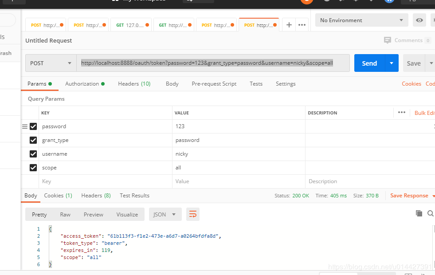The image size is (435, 275).
Task: Click the environment quick look eye icon
Action: pyautogui.click(x=419, y=20)
